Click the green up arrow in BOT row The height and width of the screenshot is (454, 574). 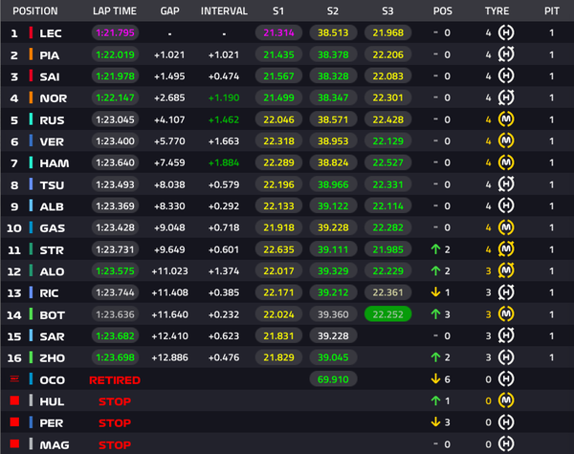tap(435, 314)
